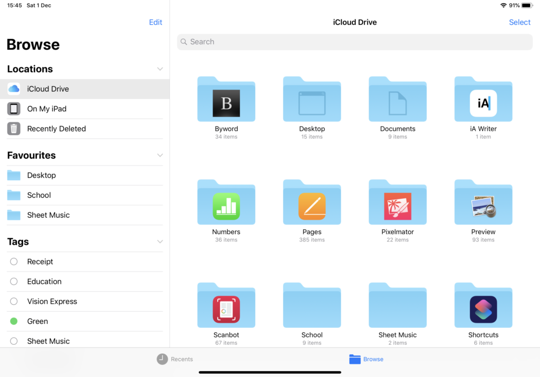Viewport: 540px width, 377px height.
Task: Open the Preview folder
Action: (x=483, y=202)
